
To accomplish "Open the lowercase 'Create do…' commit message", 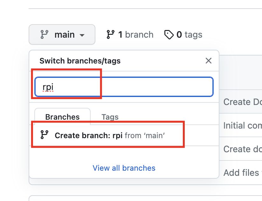I will point(242,149).
